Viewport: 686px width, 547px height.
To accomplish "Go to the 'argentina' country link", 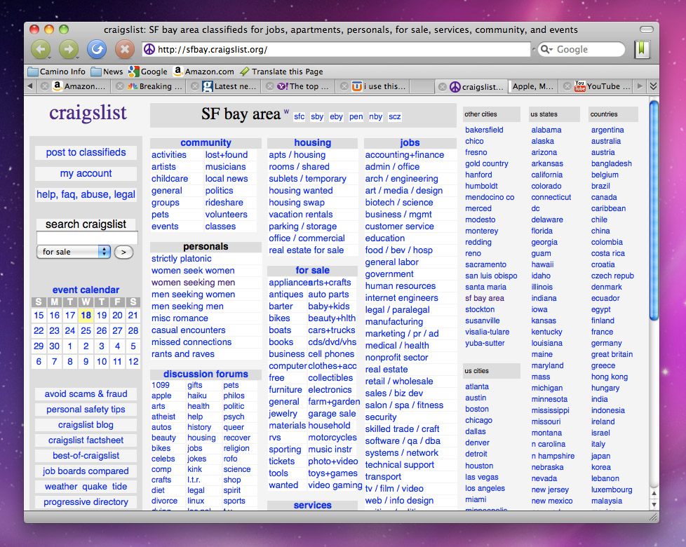I will (607, 130).
